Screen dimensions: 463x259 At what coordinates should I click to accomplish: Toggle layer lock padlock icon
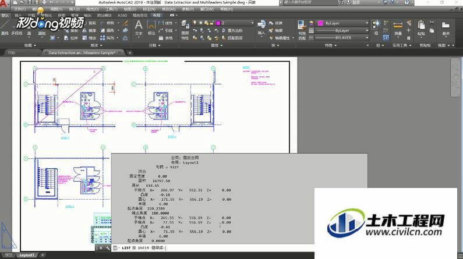(212, 23)
